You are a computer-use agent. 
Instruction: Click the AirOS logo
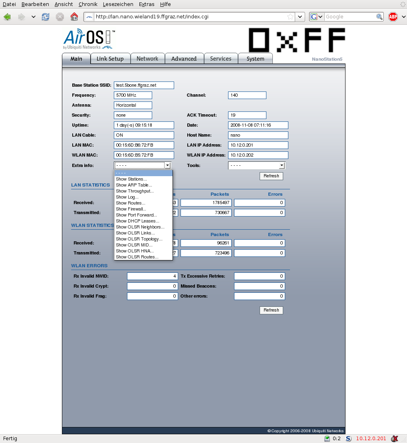tap(89, 39)
